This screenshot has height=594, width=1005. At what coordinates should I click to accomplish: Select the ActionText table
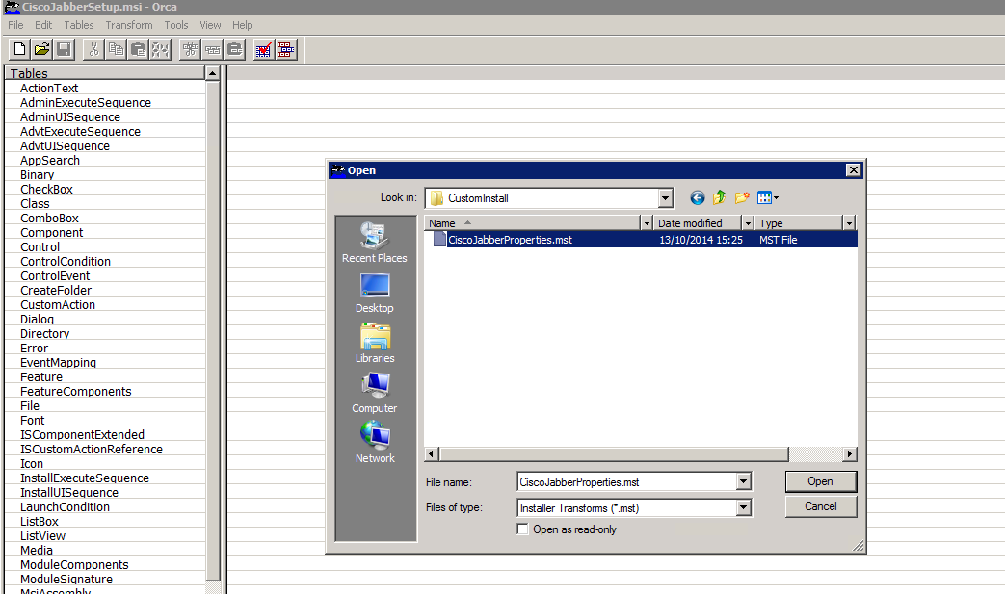(x=49, y=88)
